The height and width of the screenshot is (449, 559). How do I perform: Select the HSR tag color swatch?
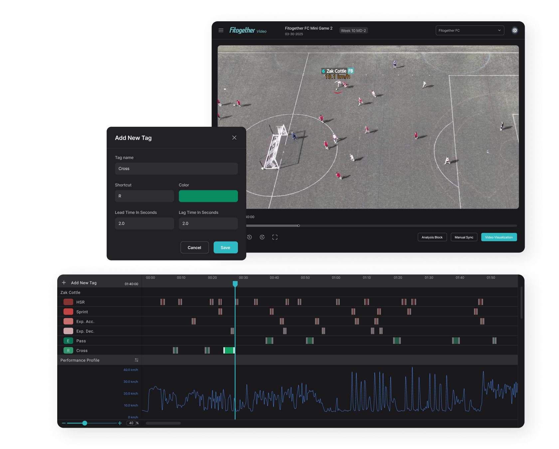coord(68,302)
